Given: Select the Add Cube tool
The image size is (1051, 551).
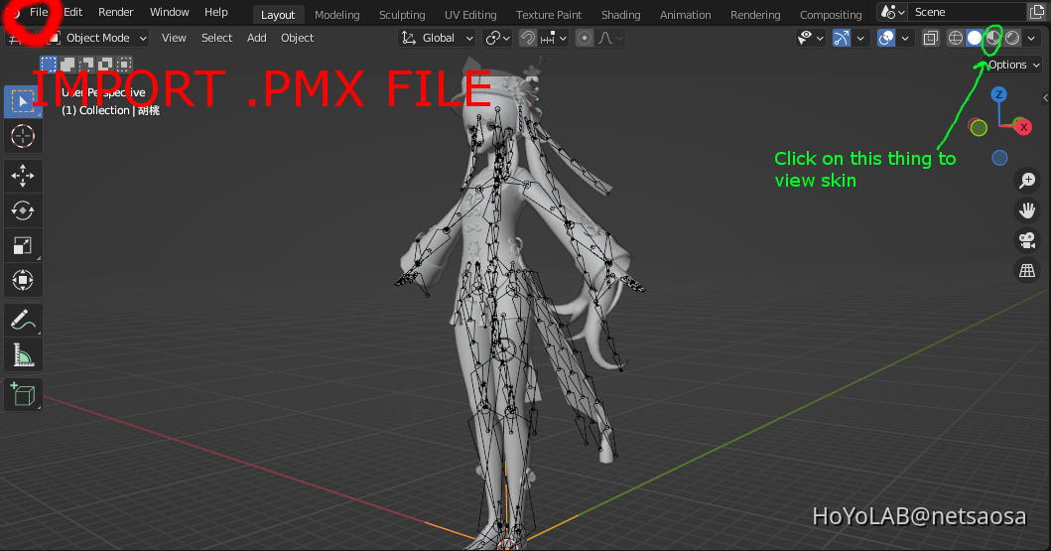Looking at the screenshot, I should [x=22, y=394].
